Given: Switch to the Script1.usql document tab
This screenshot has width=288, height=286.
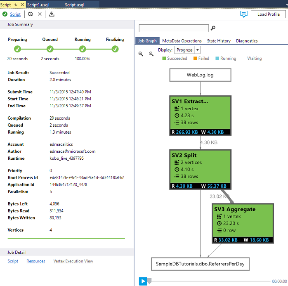Looking at the screenshot, I should [38, 4].
